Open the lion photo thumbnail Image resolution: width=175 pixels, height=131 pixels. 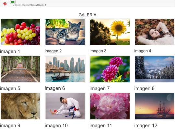pyautogui.click(x=20, y=106)
